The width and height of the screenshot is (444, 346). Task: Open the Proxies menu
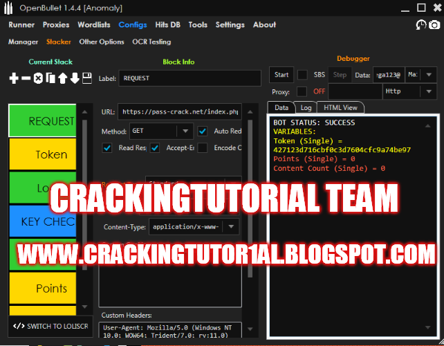(56, 25)
